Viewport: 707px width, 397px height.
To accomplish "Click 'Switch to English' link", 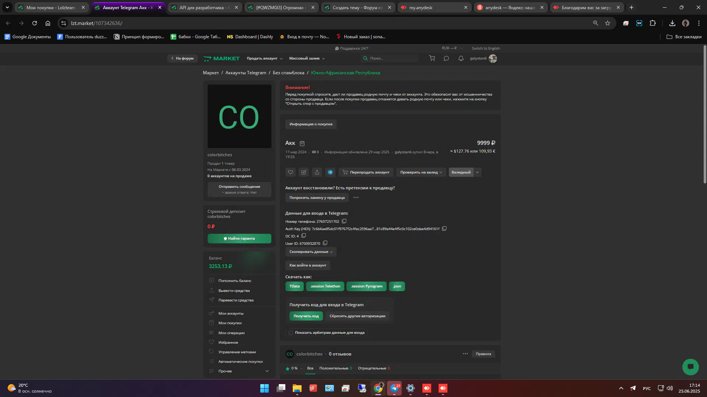I will 486,48.
